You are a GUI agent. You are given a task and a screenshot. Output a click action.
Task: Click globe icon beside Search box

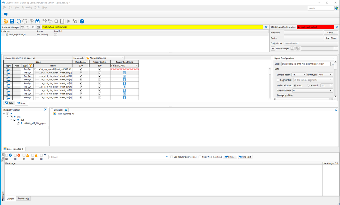[x=337, y=8]
